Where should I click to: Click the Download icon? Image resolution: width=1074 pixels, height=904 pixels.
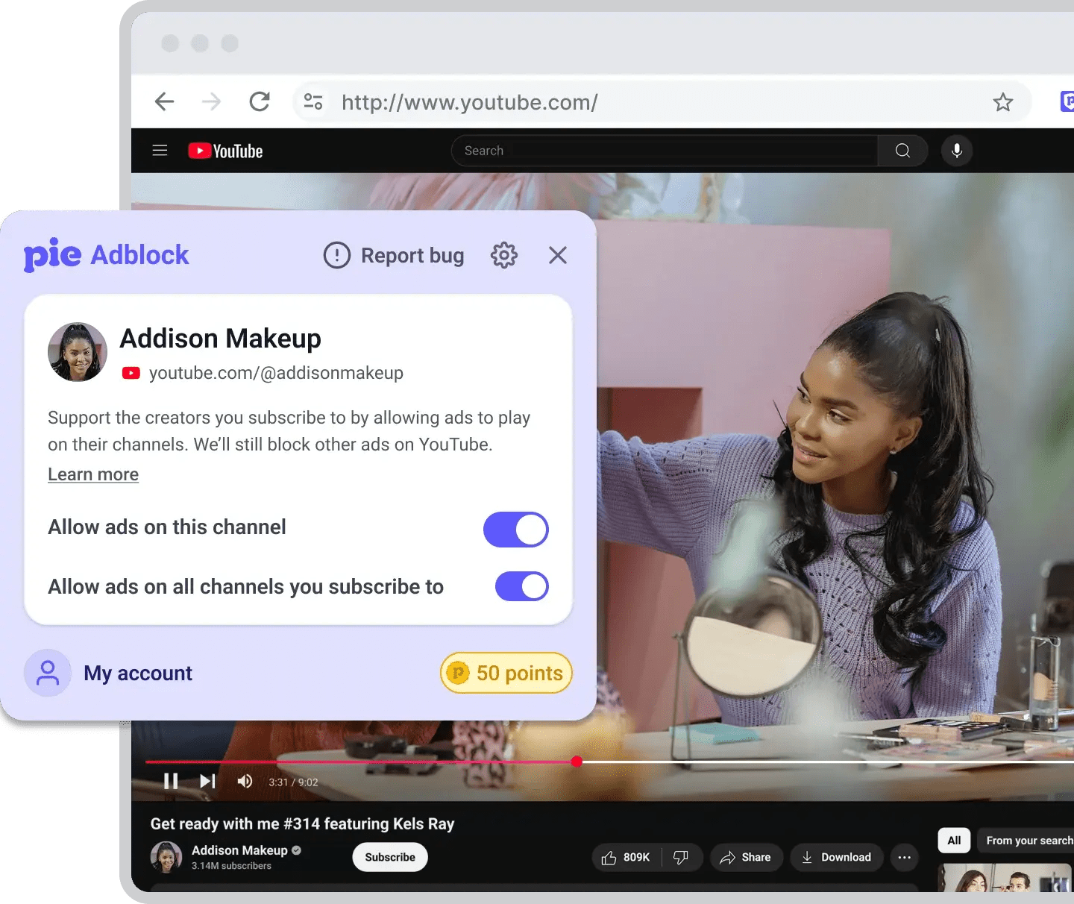pos(836,857)
